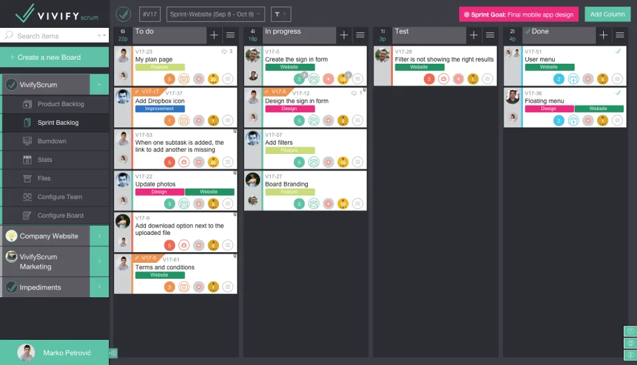Click the Improvement label on Add Dropbox icon

tap(160, 109)
